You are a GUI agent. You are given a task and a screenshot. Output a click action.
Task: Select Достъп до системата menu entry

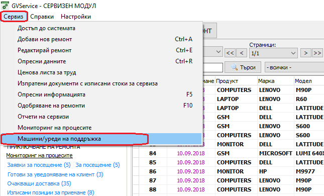click(101, 28)
